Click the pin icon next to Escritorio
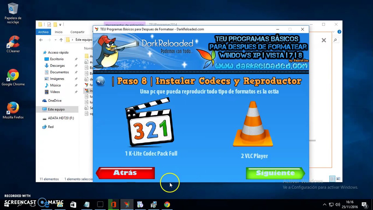The image size is (373, 210). pyautogui.click(x=76, y=59)
